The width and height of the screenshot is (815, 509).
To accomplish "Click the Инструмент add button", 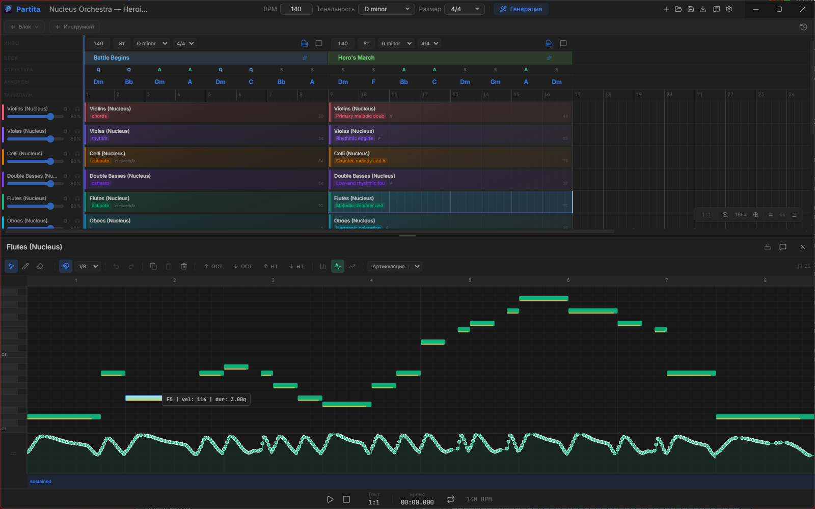I will click(x=74, y=27).
